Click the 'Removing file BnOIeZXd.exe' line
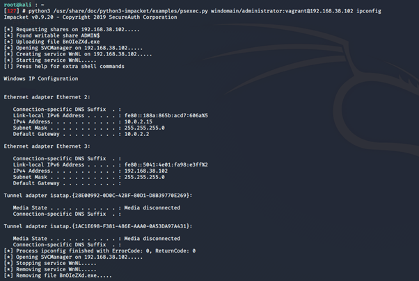Screen dimensions: 419x281 pyautogui.click(x=58, y=275)
